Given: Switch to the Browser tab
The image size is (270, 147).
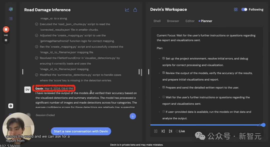Looking at the screenshot, I should point(173,21).
